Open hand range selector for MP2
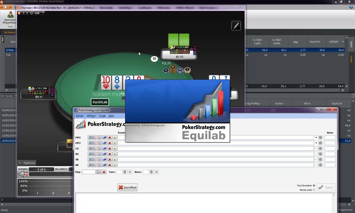Image resolution: width=355 pixels, height=213 pixels. coord(92,138)
